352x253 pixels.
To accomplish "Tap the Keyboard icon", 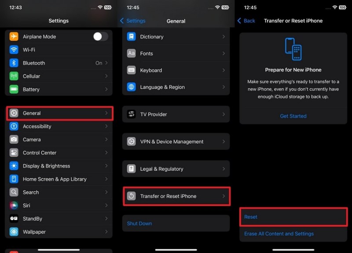I will point(131,70).
